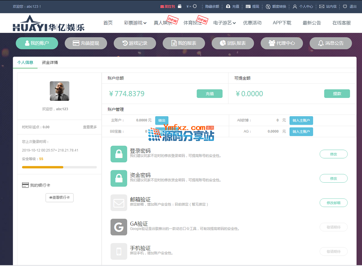
Task: Toggle 隐藏余额 to hide balance
Action: pos(212,6)
